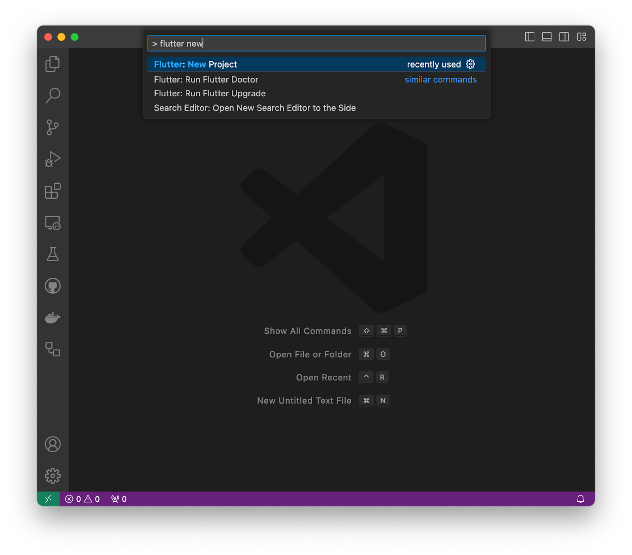632x555 pixels.
Task: Open the Source Control view
Action: [x=53, y=128]
